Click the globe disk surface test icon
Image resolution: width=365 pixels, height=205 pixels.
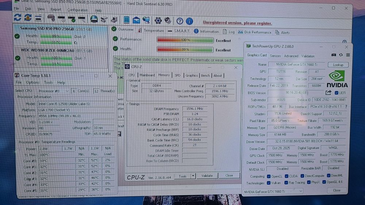click(x=94, y=19)
